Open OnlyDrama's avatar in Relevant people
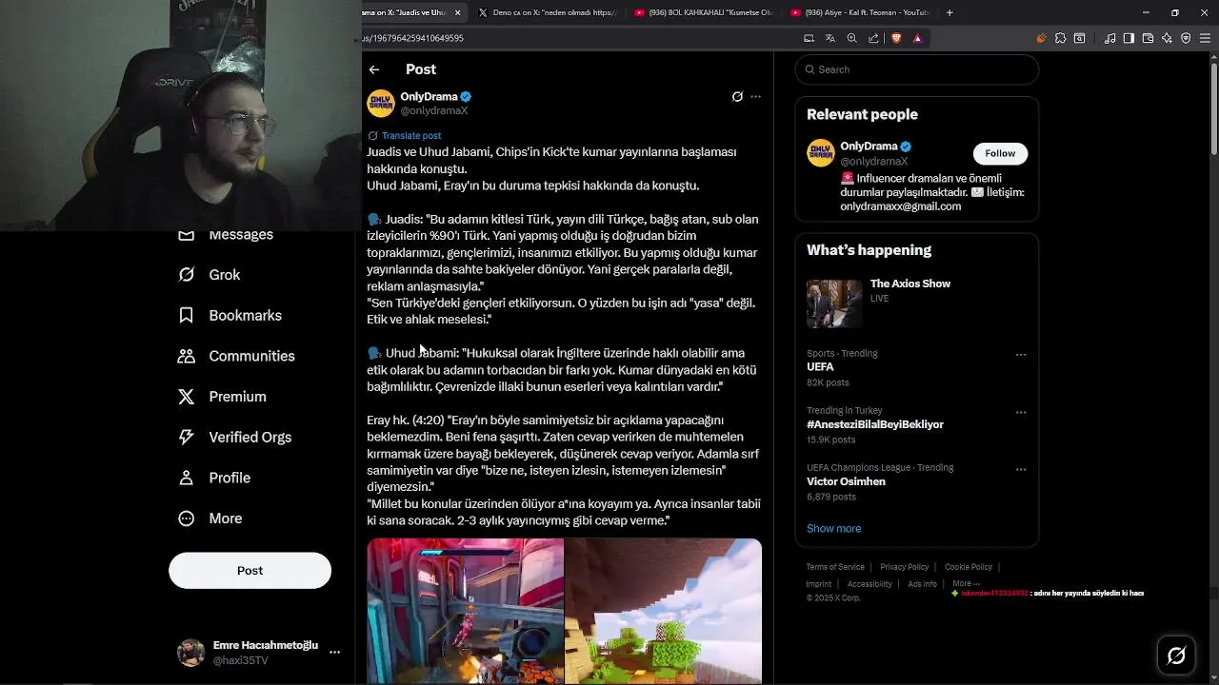 click(x=821, y=153)
